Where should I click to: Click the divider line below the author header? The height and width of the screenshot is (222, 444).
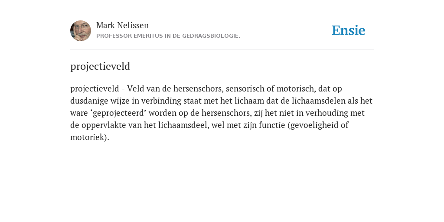tap(222, 49)
